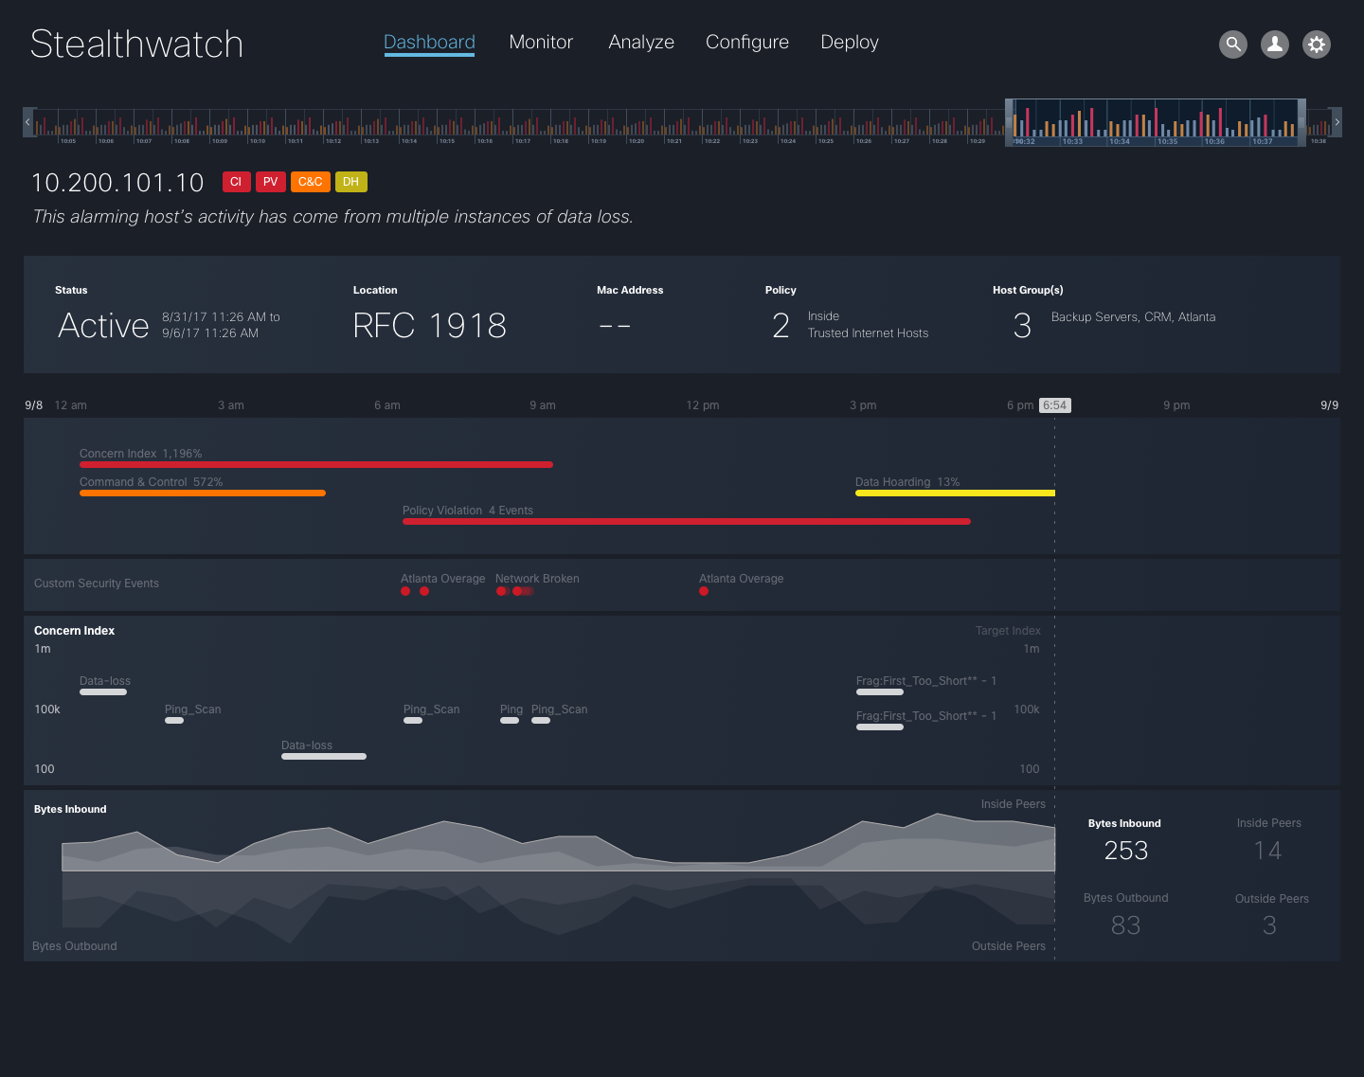Click the yellow DH alarm badge
1364x1077 pixels.
(350, 182)
